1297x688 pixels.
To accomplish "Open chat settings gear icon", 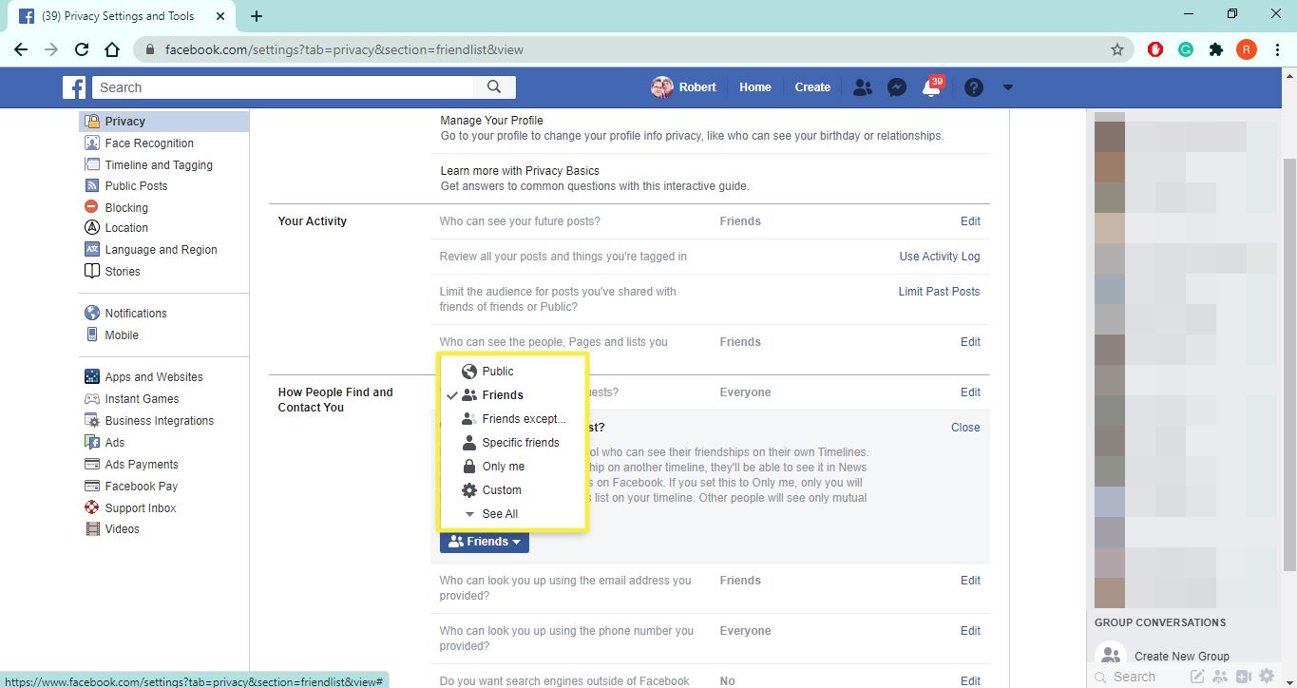I will pyautogui.click(x=1266, y=677).
